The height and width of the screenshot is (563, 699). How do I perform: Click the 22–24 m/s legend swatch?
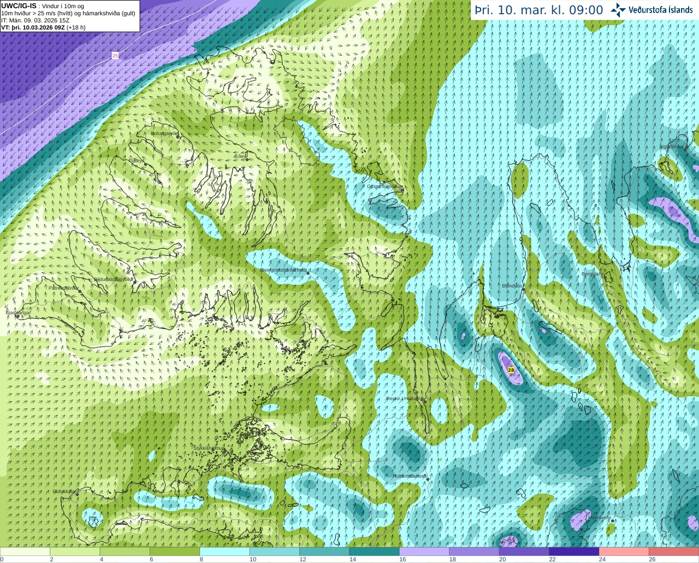(574, 552)
